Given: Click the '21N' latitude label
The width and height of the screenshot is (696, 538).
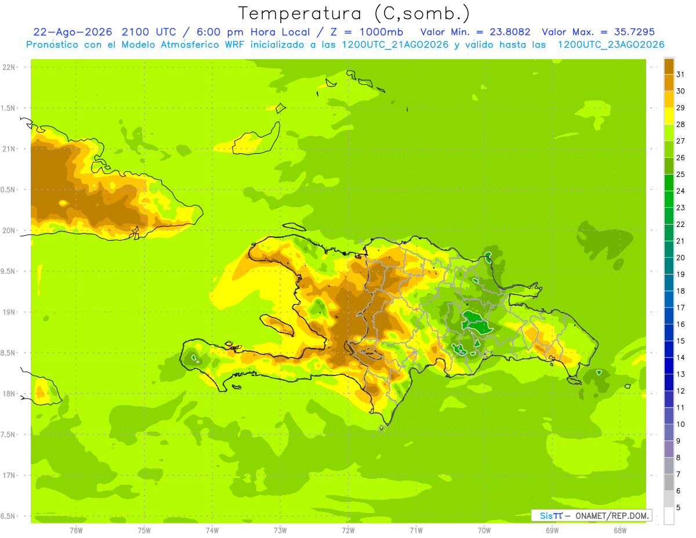Looking at the screenshot, I should 9,149.
